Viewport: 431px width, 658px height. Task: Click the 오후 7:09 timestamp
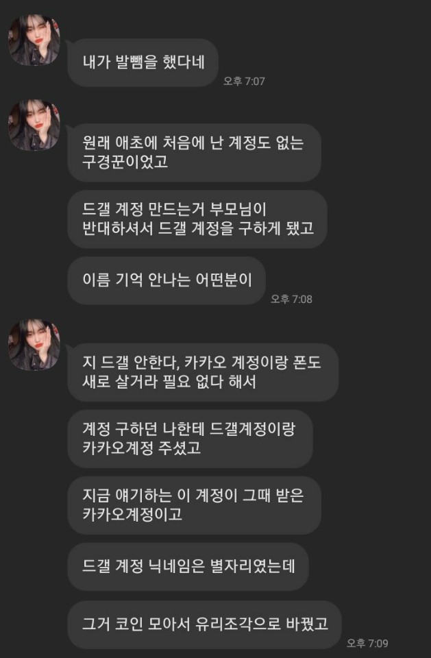coord(367,643)
